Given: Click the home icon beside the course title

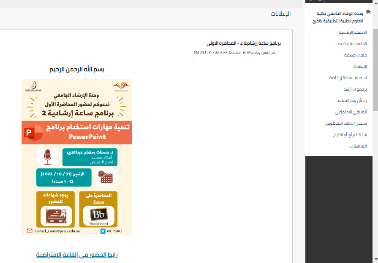Looking at the screenshot, I should (368, 11).
